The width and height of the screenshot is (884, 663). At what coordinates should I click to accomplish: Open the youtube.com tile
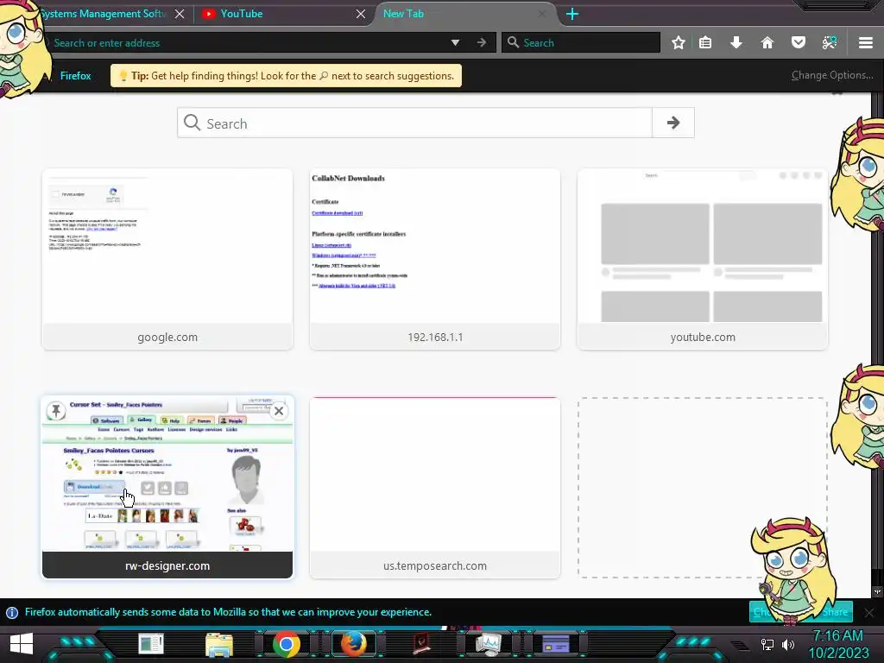(x=703, y=259)
